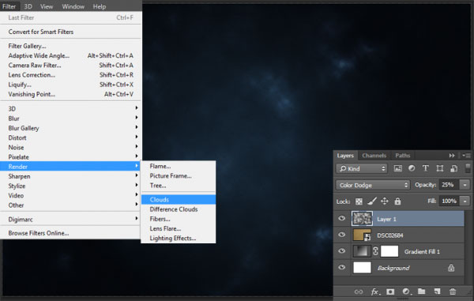Viewport: 474px width, 301px height.
Task: Choose Fibers filter
Action: click(x=179, y=219)
